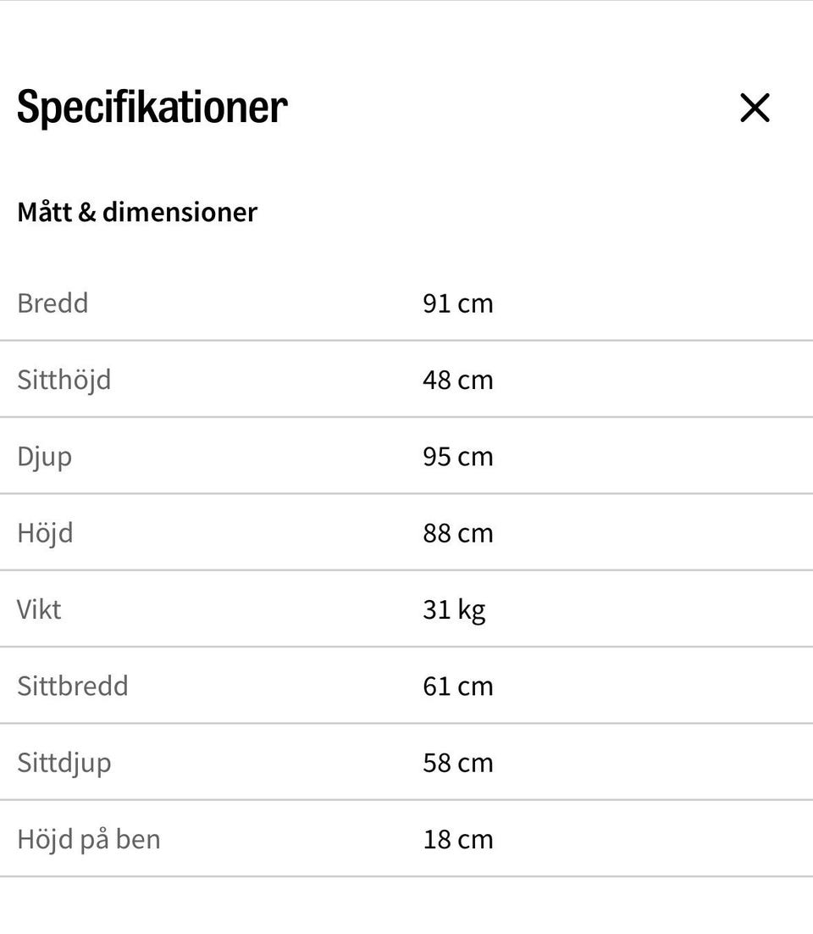The height and width of the screenshot is (934, 813).
Task: Select the Höjd på ben row label
Action: [x=89, y=839]
